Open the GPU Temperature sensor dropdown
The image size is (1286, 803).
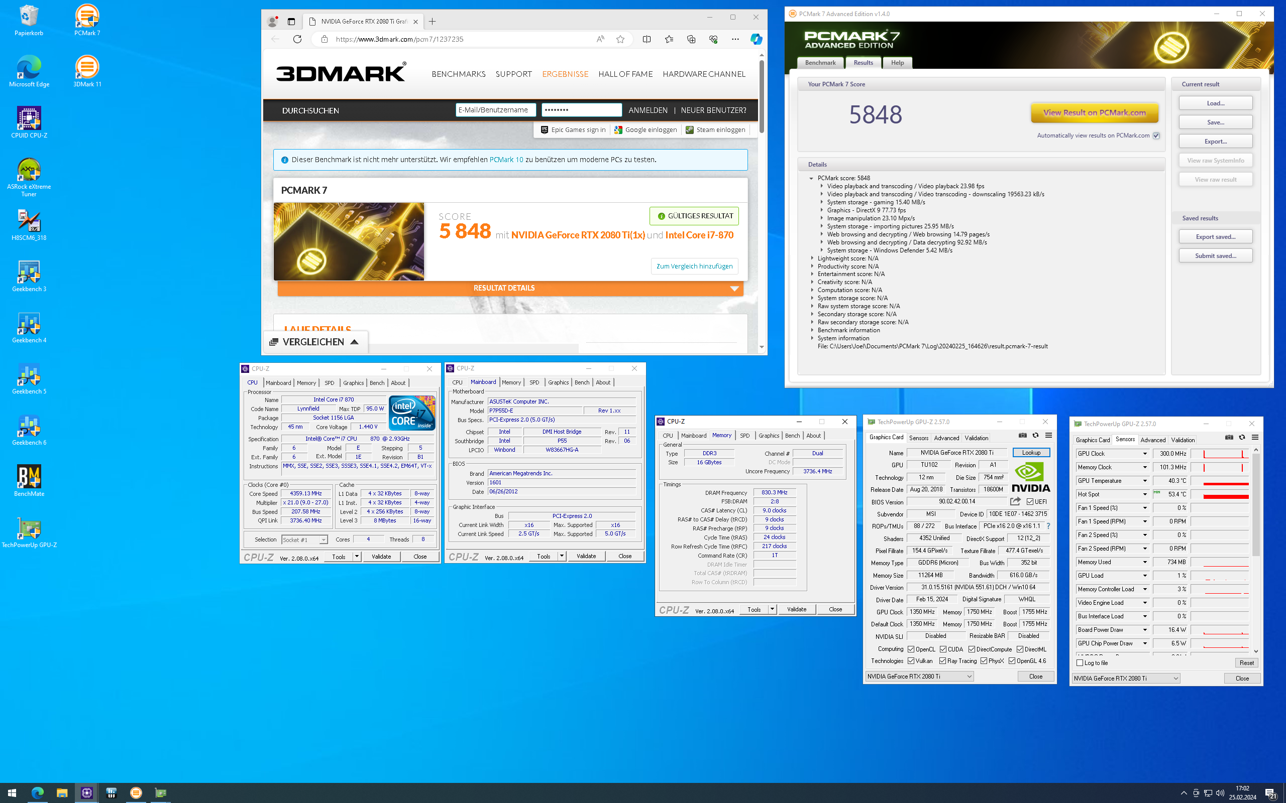point(1145,481)
